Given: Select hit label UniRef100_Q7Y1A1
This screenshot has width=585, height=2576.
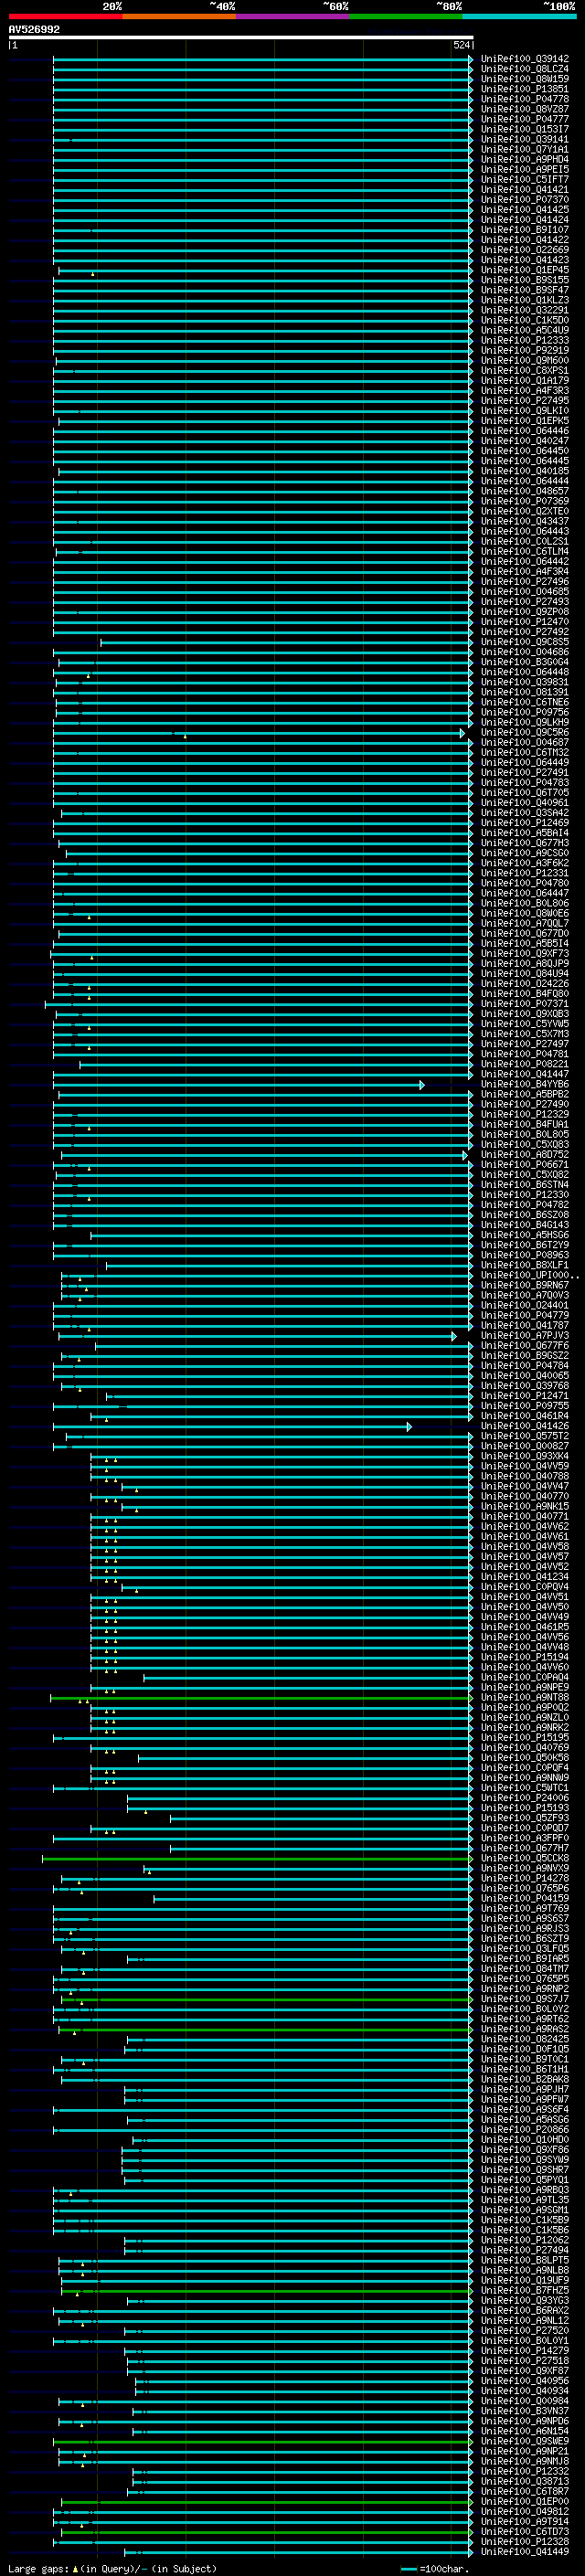Looking at the screenshot, I should point(525,149).
